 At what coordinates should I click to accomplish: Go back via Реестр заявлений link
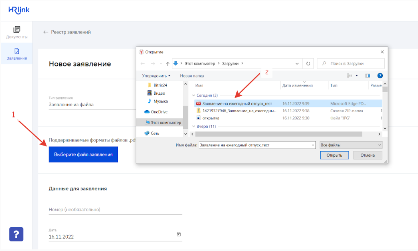point(67,32)
